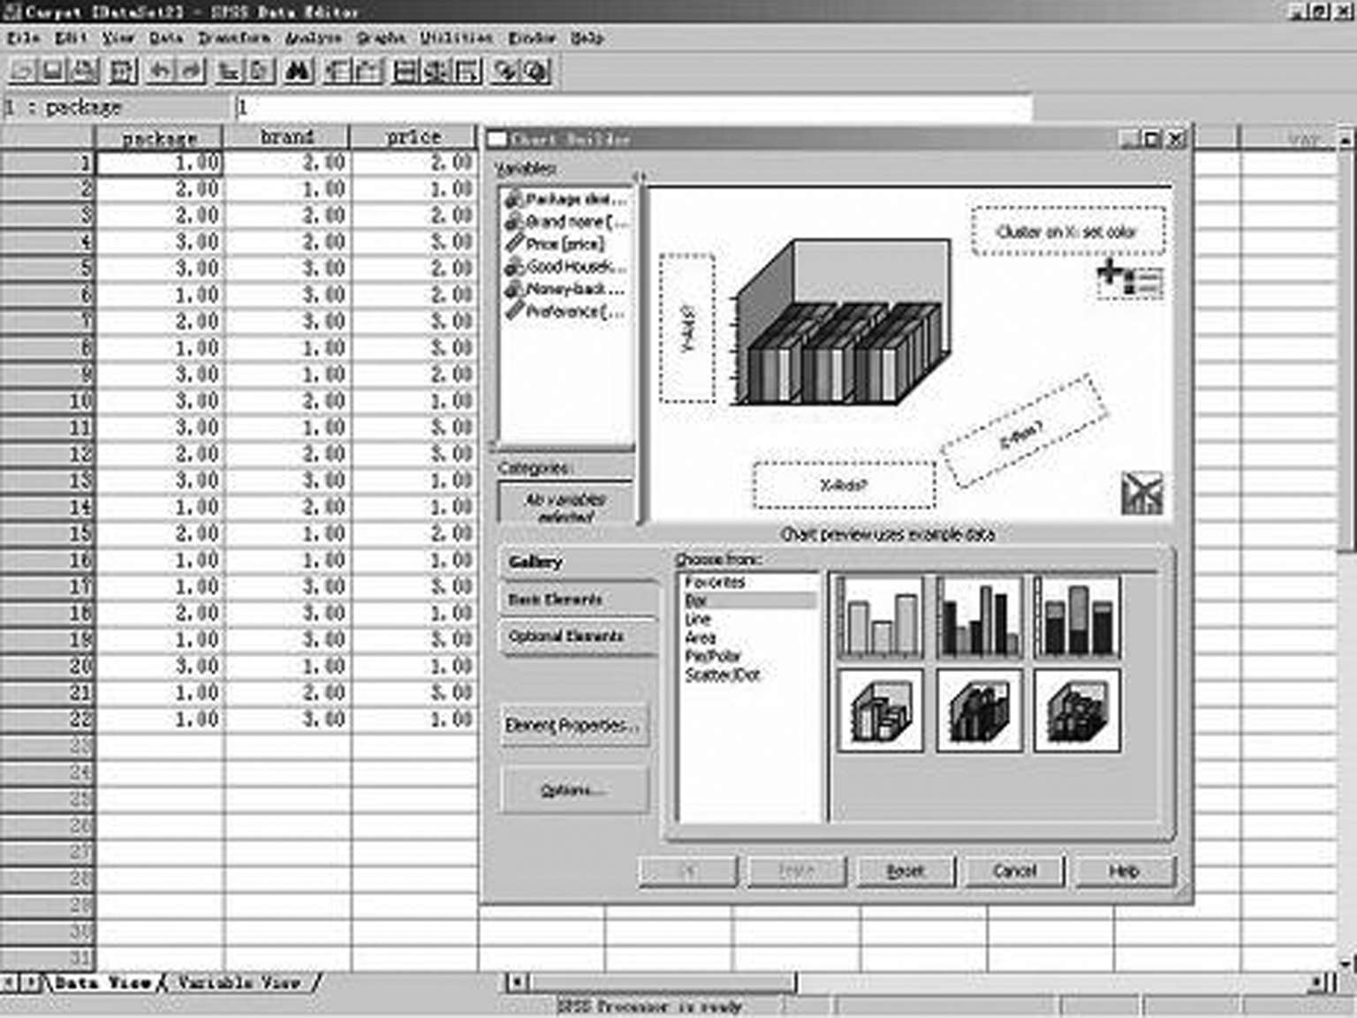Image resolution: width=1357 pixels, height=1018 pixels.
Task: Click the legend grouping zone icon in preview
Action: click(x=1129, y=279)
